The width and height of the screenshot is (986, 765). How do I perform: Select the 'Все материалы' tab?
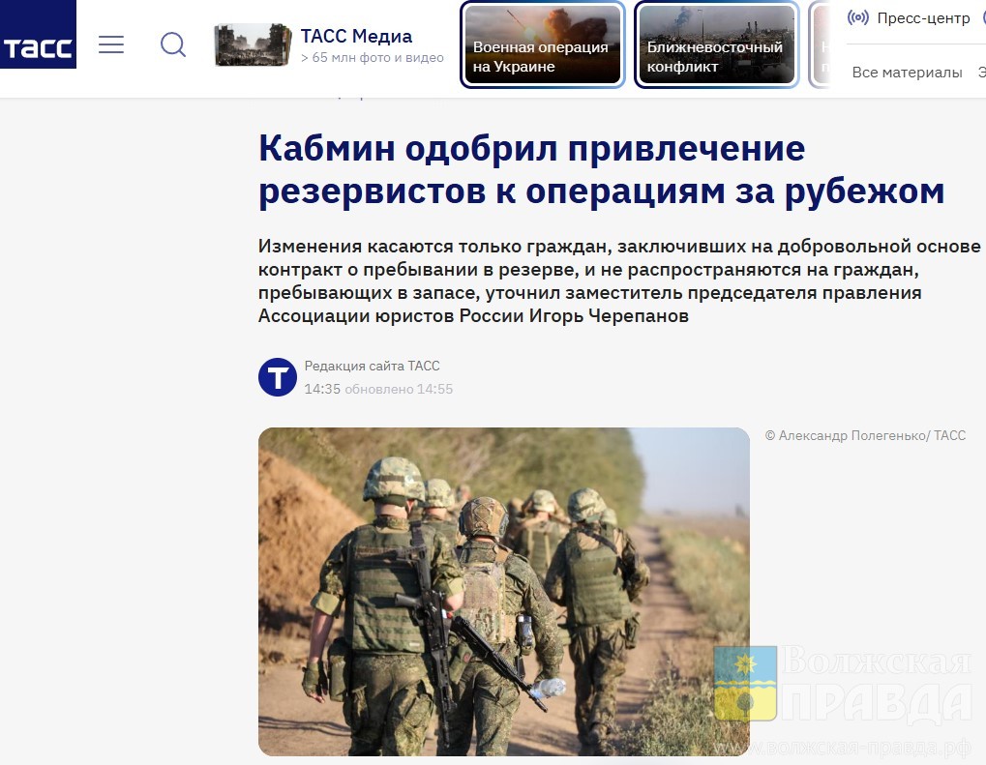[907, 73]
